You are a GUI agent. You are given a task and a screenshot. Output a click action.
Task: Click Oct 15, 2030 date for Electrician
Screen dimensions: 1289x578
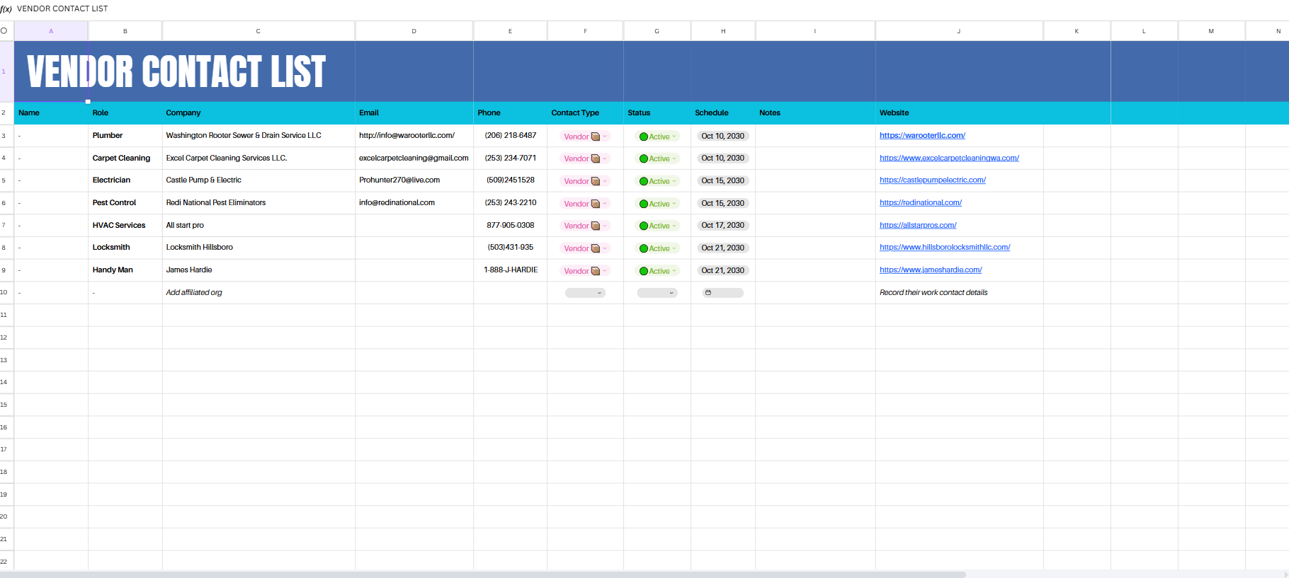click(x=722, y=181)
